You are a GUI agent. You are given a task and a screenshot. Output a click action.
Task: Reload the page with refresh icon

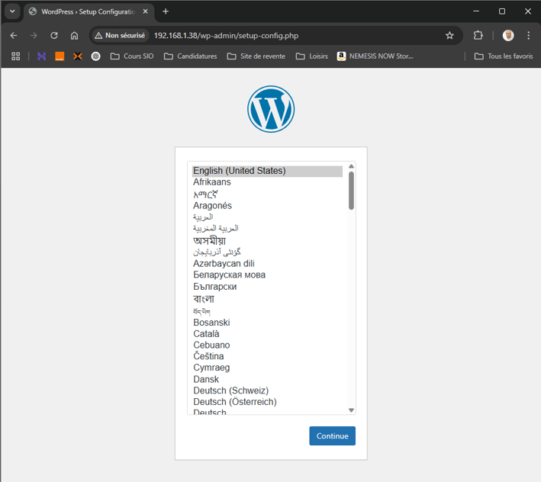(54, 36)
